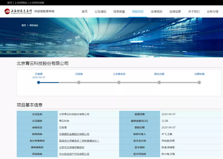Click the 签字评估师 names cell

pos(168,154)
